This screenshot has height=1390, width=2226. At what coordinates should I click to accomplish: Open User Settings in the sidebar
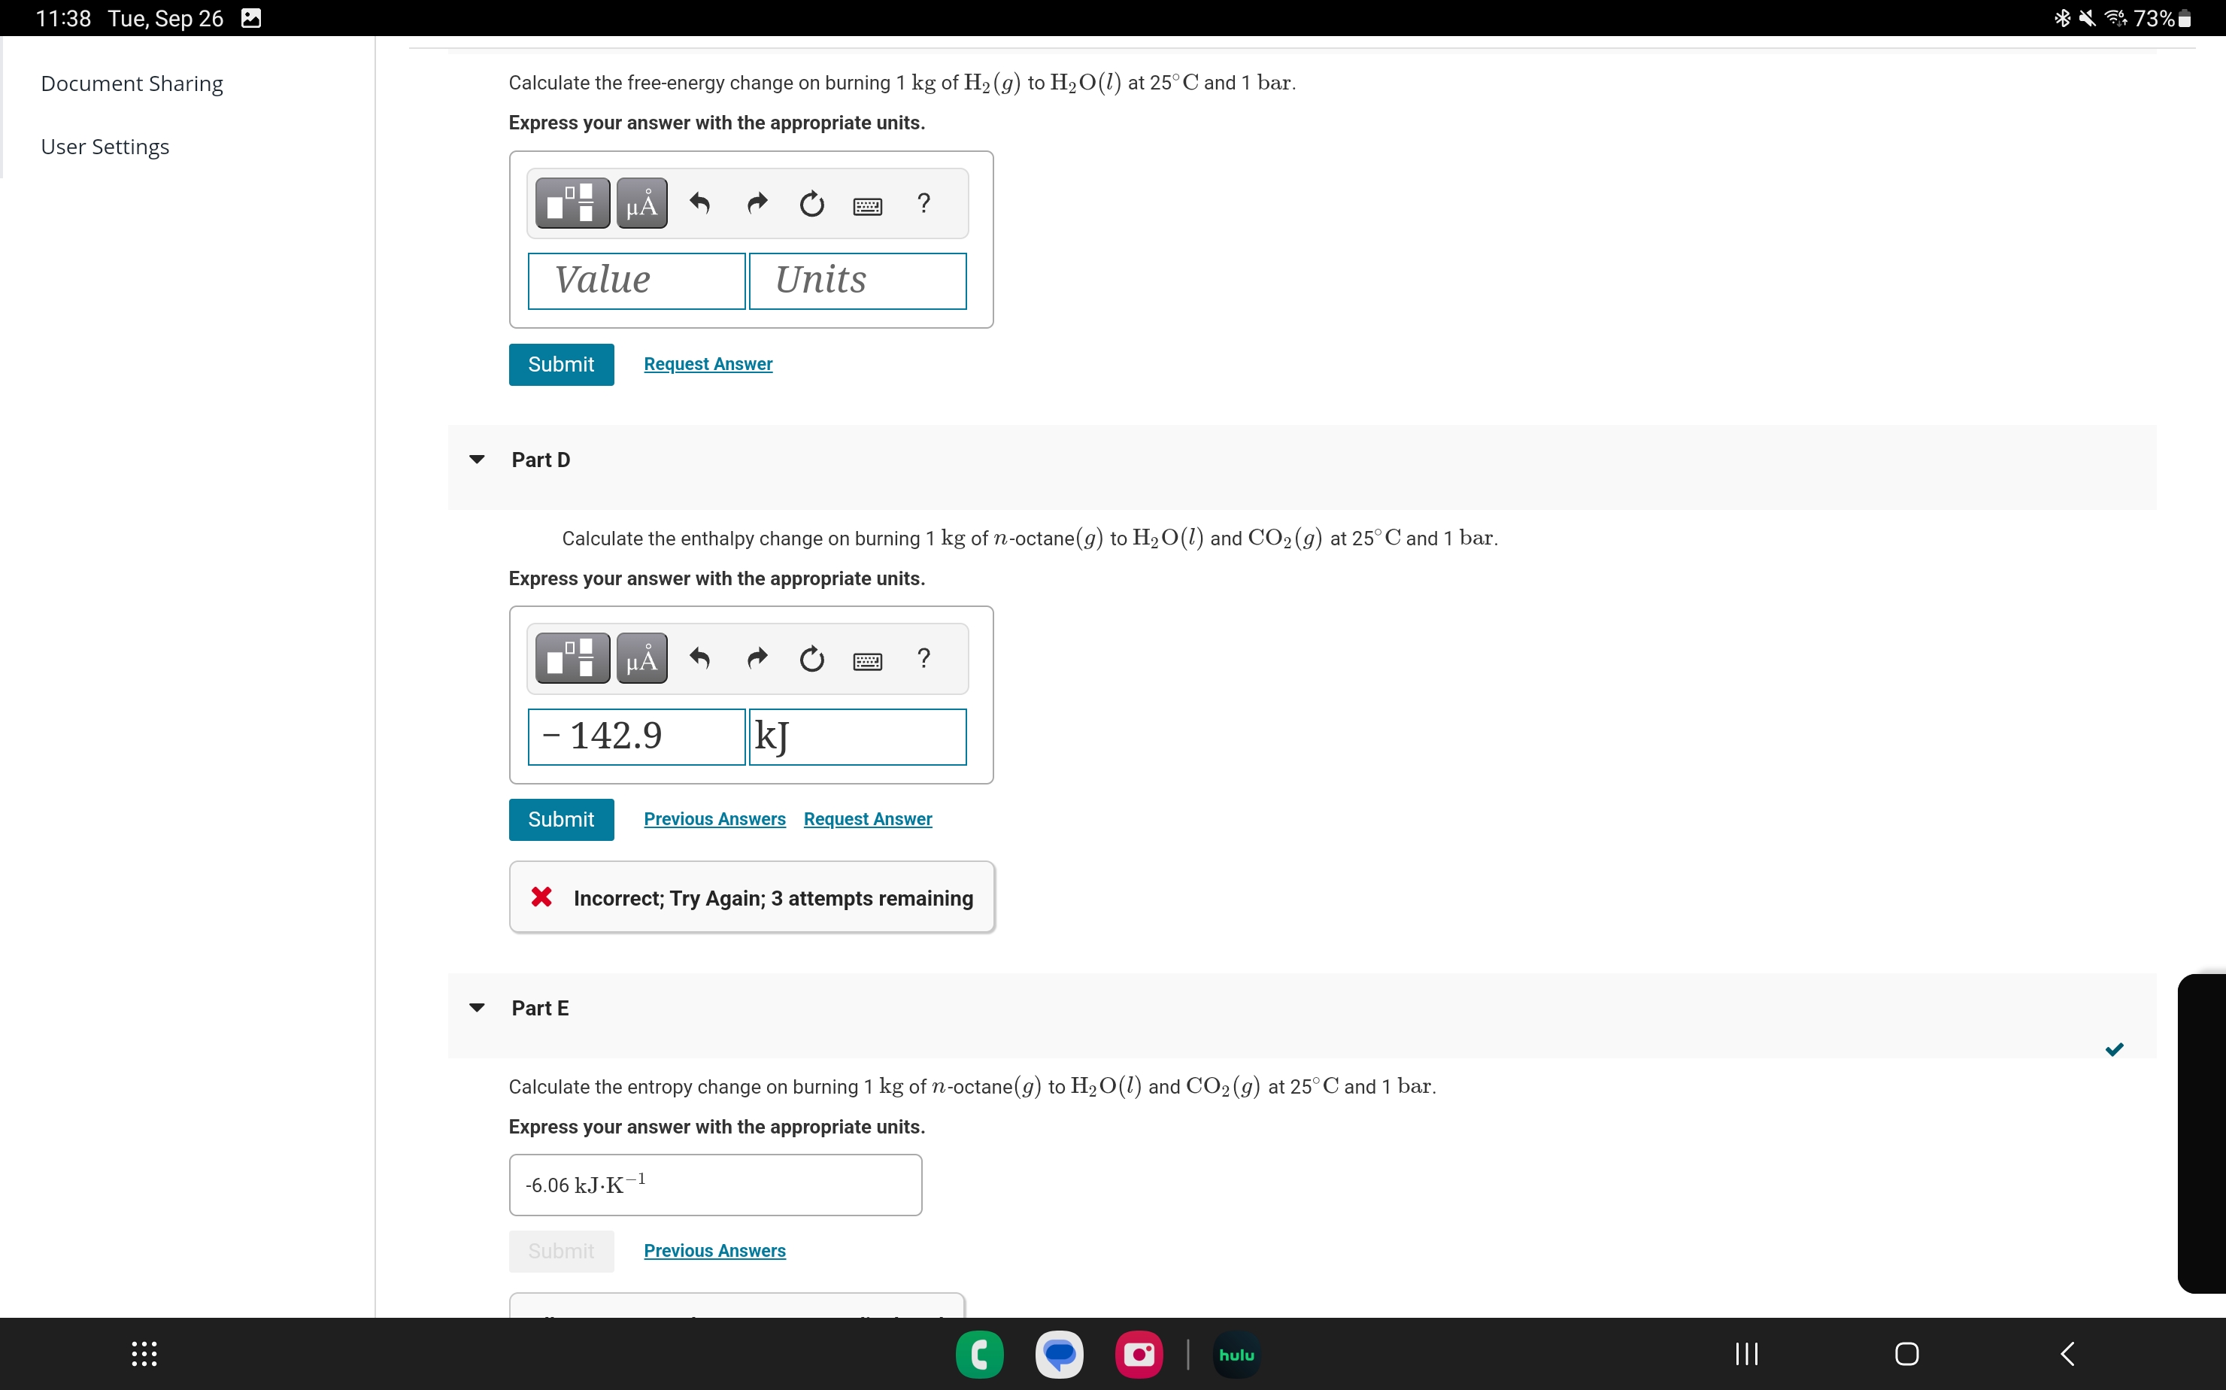click(105, 146)
